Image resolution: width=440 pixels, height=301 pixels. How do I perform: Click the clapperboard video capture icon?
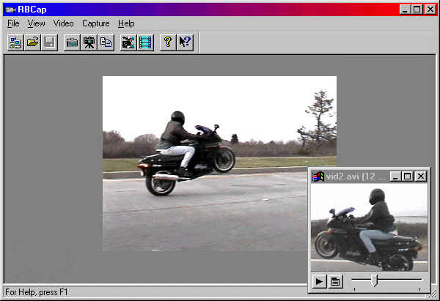pyautogui.click(x=128, y=42)
